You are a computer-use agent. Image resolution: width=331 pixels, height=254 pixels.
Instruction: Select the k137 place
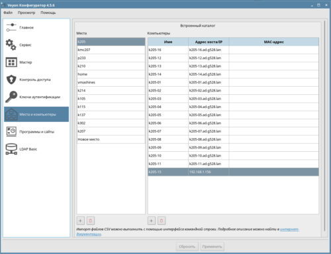point(111,115)
